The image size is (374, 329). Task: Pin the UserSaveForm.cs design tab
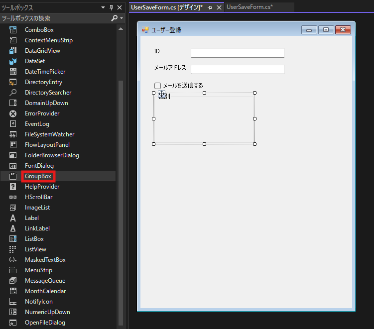[210, 8]
